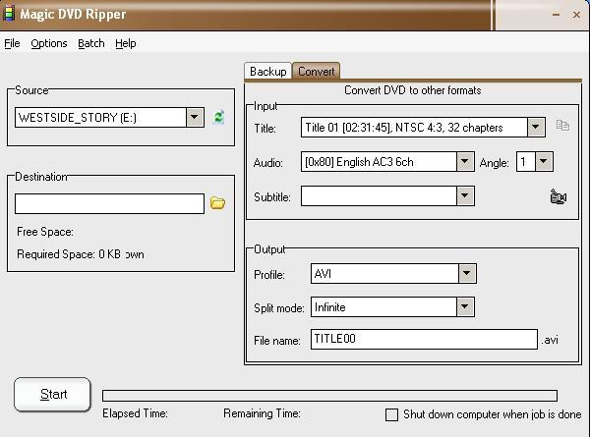Expand the Subtitle dropdown
Viewport: 590px width, 437px height.
(x=465, y=195)
